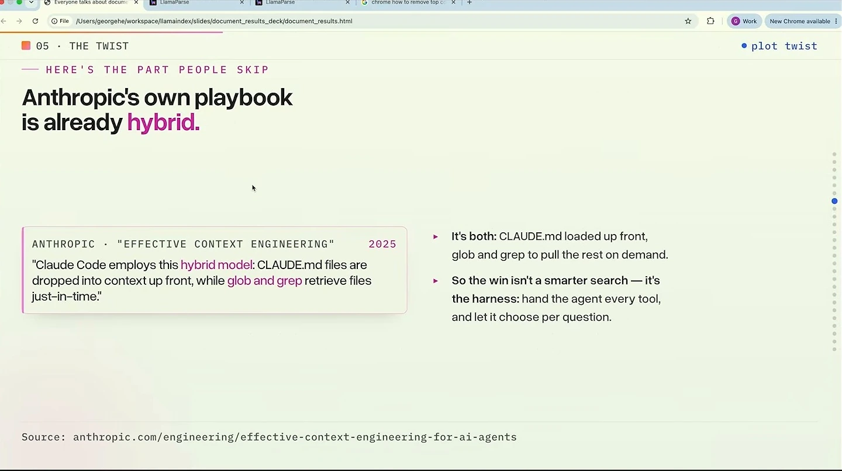Reload the page with the refresh icon
The image size is (842, 471).
point(35,21)
